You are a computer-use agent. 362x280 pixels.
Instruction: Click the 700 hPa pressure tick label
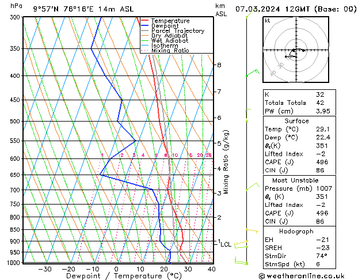pyautogui.click(x=16, y=190)
